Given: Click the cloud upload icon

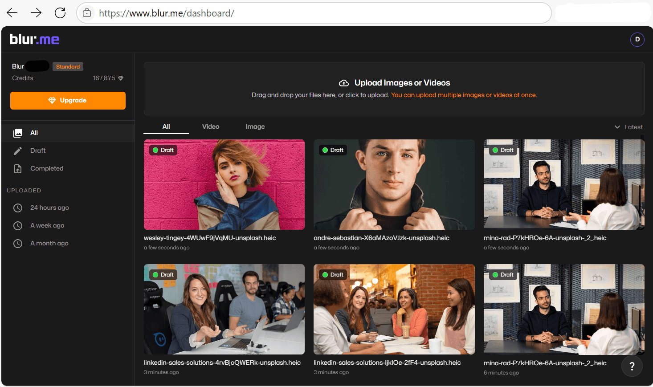Looking at the screenshot, I should click(343, 82).
